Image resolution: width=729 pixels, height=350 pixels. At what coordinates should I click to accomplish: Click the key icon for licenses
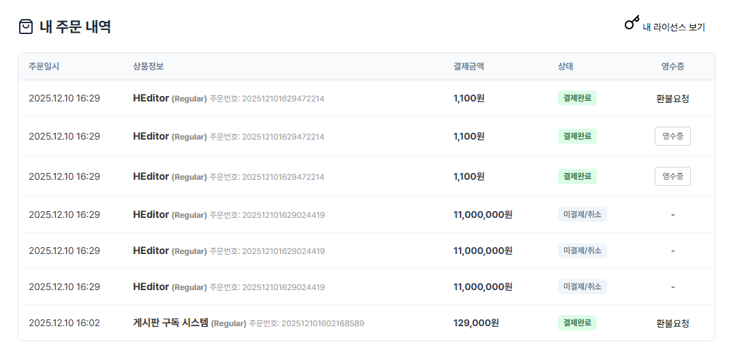tap(632, 23)
